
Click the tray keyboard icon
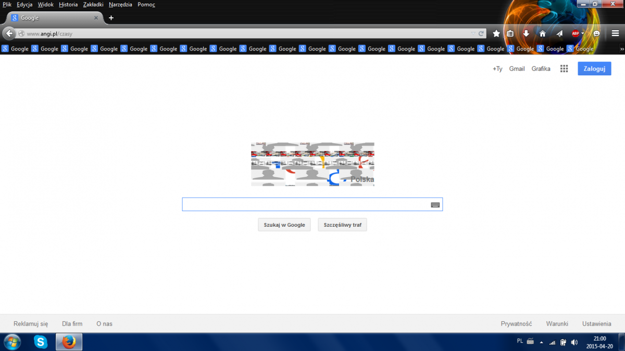[530, 342]
